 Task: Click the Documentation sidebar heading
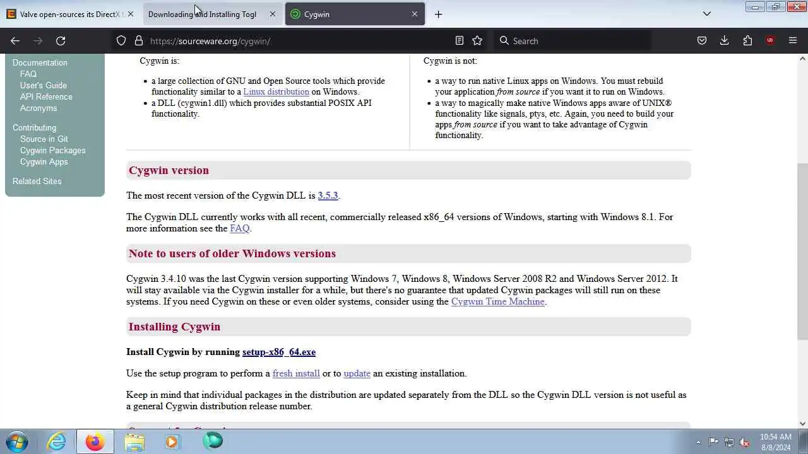tap(40, 62)
